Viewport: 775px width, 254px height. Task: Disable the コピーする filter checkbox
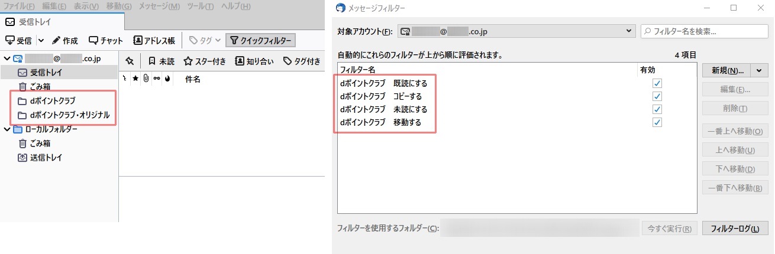click(657, 96)
